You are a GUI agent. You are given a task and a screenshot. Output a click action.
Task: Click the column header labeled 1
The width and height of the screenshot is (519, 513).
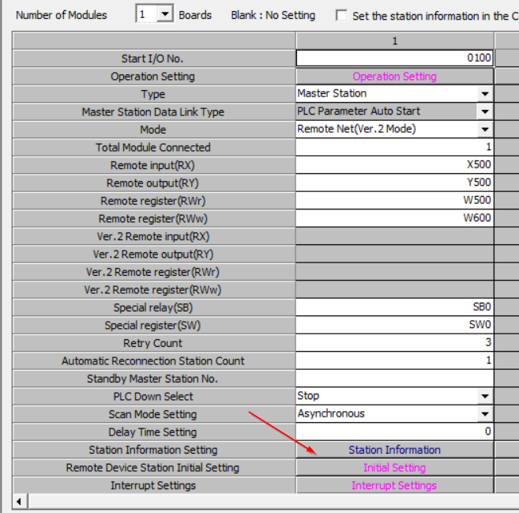394,41
